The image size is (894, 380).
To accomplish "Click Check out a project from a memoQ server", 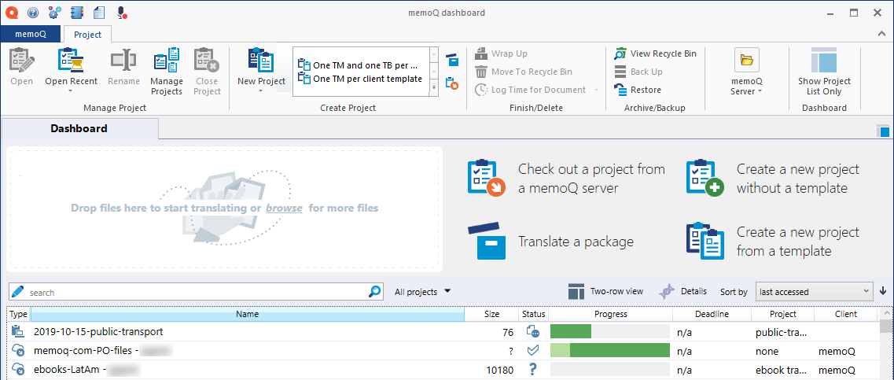I will click(x=565, y=178).
